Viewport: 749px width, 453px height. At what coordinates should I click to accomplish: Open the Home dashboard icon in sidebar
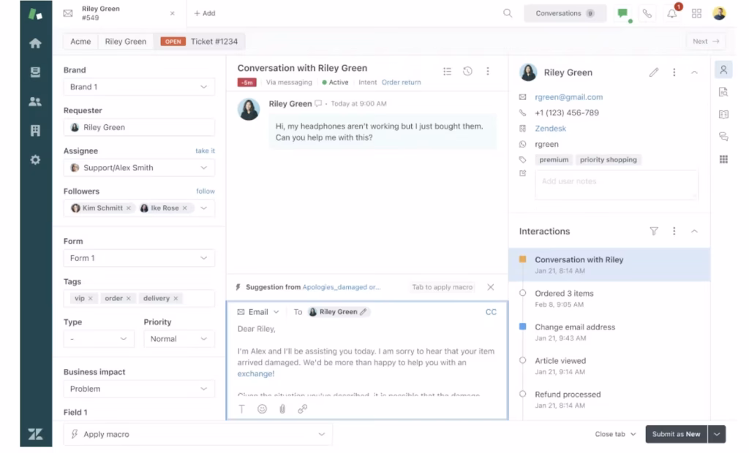35,43
